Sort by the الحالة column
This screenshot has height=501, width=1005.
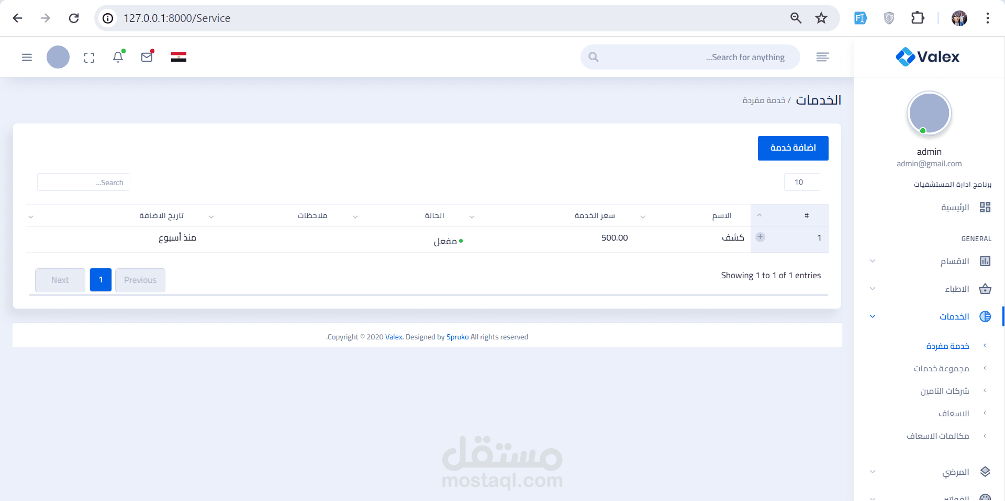tap(406, 215)
